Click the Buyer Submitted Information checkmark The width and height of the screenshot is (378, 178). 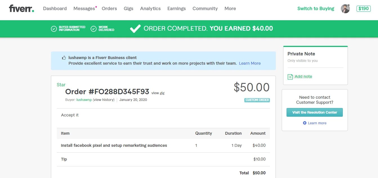point(54,29)
